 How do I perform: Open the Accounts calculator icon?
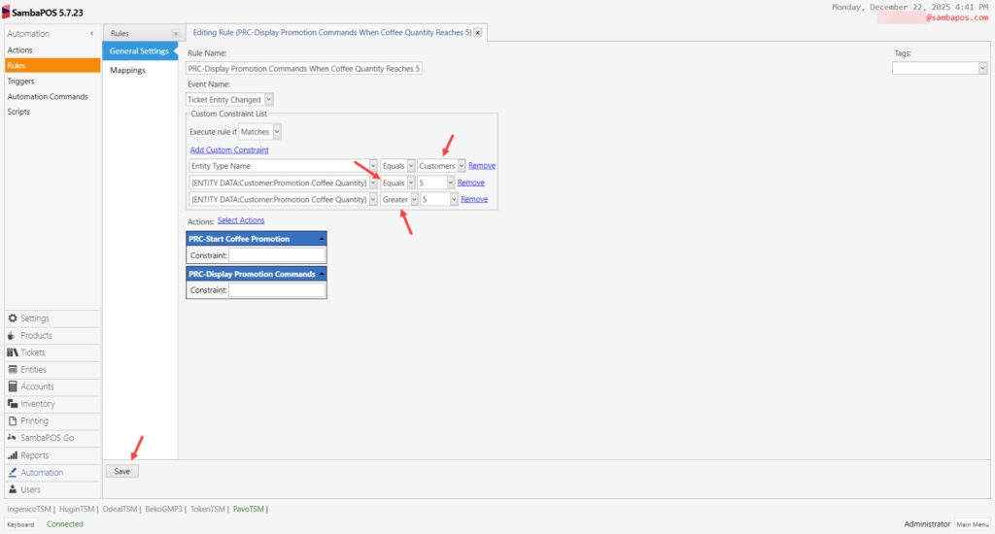(13, 386)
